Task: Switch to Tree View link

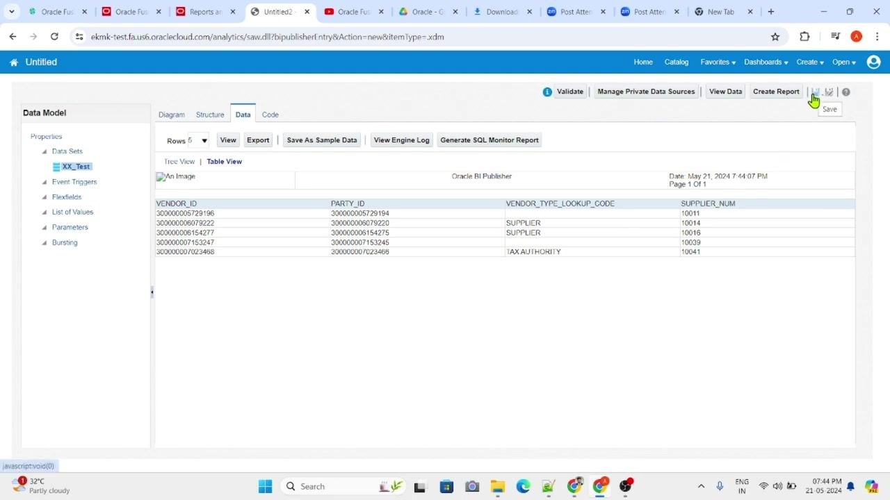Action: tap(179, 162)
